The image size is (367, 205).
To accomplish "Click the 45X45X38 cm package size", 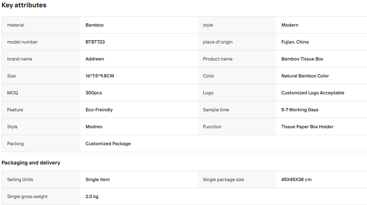I will pos(296,179).
